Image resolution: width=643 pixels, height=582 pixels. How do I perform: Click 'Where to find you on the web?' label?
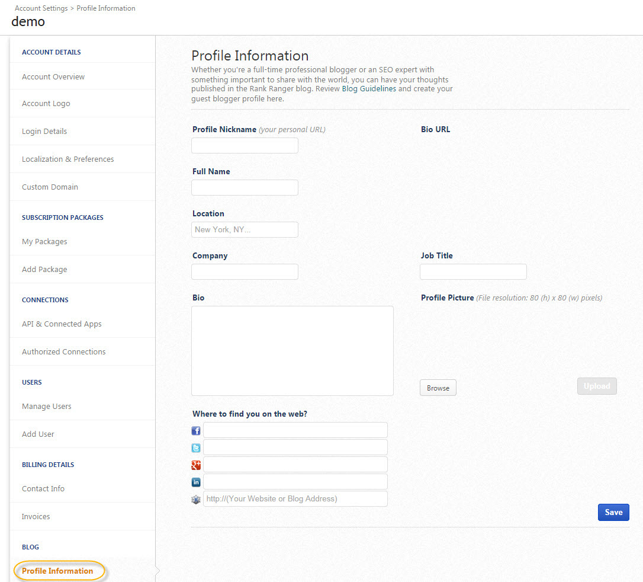tap(250, 414)
